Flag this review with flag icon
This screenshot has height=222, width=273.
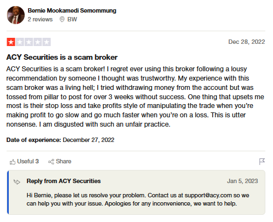(262, 162)
